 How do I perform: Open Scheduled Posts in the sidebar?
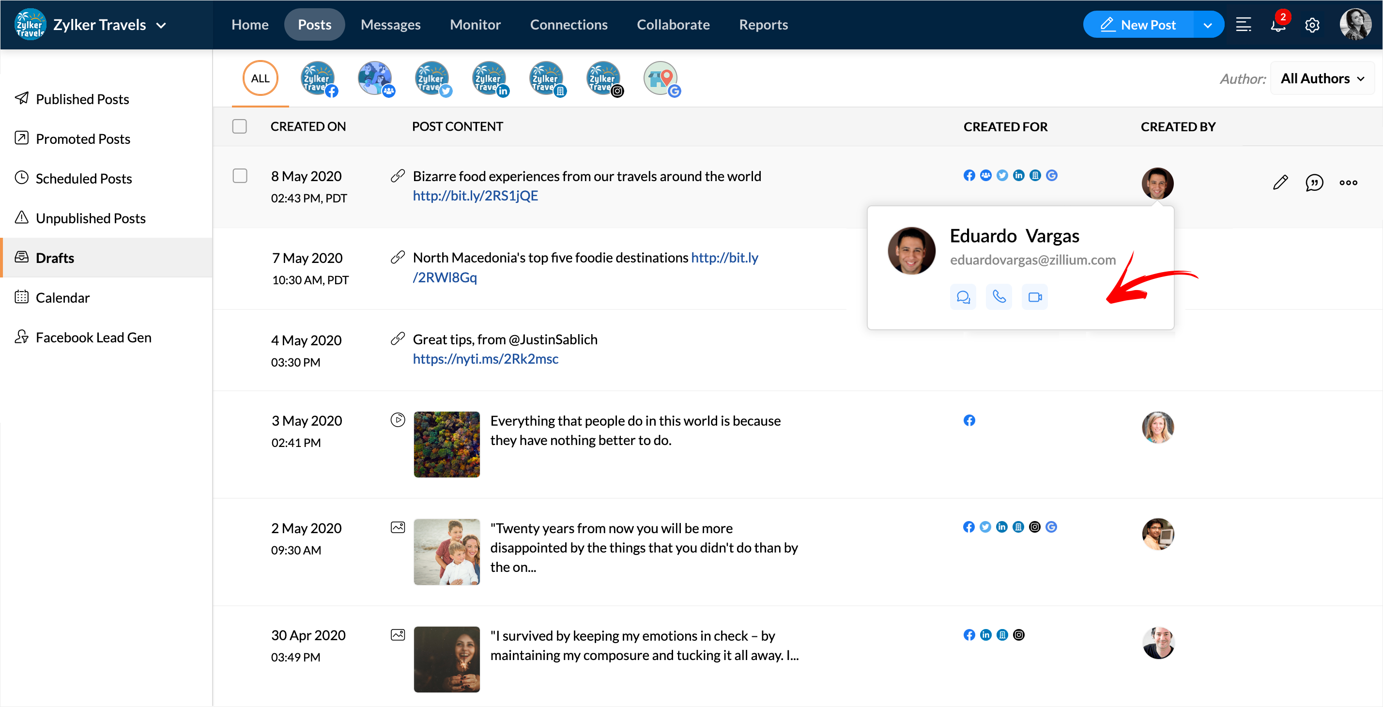[84, 178]
